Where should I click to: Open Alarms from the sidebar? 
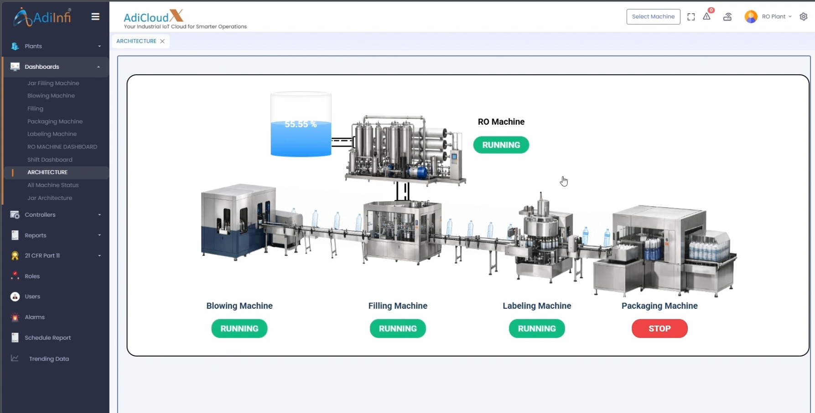35,317
